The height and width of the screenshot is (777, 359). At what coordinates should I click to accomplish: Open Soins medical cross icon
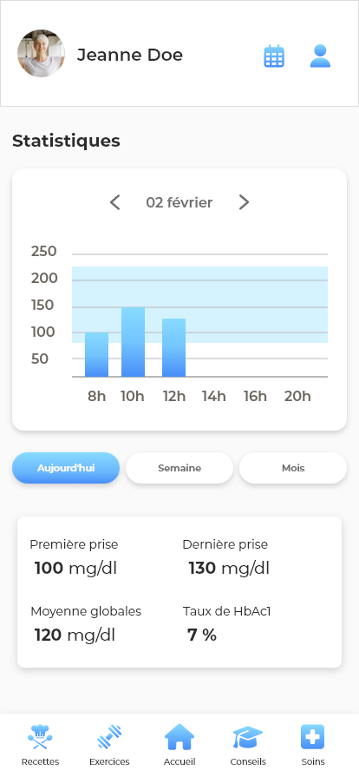(x=313, y=737)
